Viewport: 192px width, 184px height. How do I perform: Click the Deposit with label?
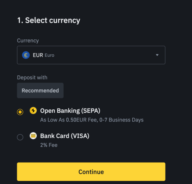[x=32, y=77]
